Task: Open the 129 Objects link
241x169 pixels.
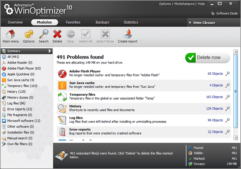Action: [214, 108]
